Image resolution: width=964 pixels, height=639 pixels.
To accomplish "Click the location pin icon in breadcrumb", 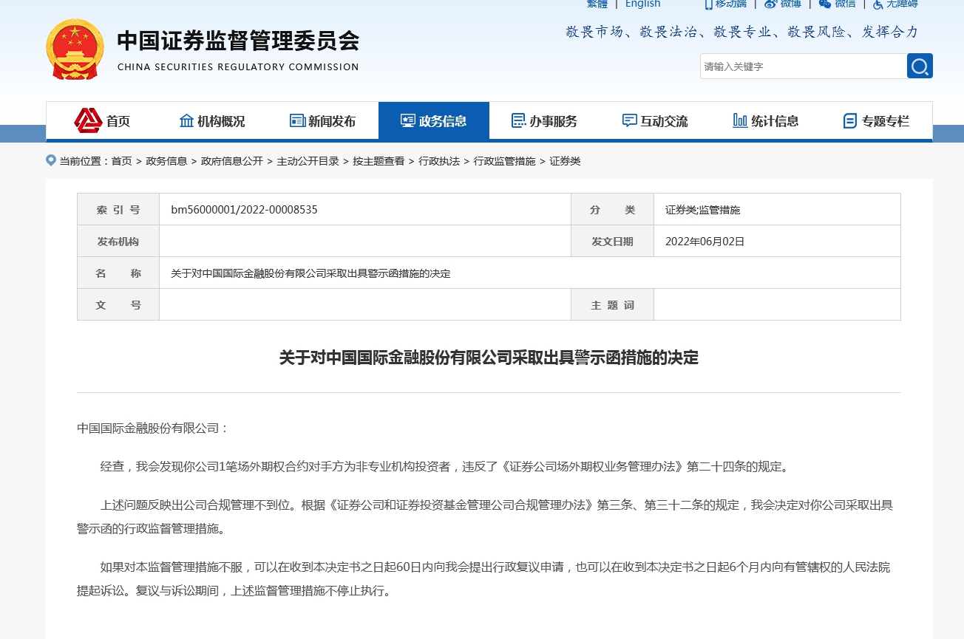I will point(51,160).
